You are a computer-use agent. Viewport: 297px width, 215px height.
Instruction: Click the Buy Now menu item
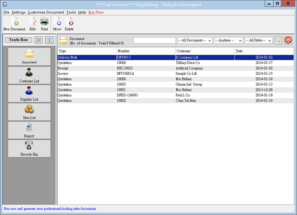click(96, 12)
